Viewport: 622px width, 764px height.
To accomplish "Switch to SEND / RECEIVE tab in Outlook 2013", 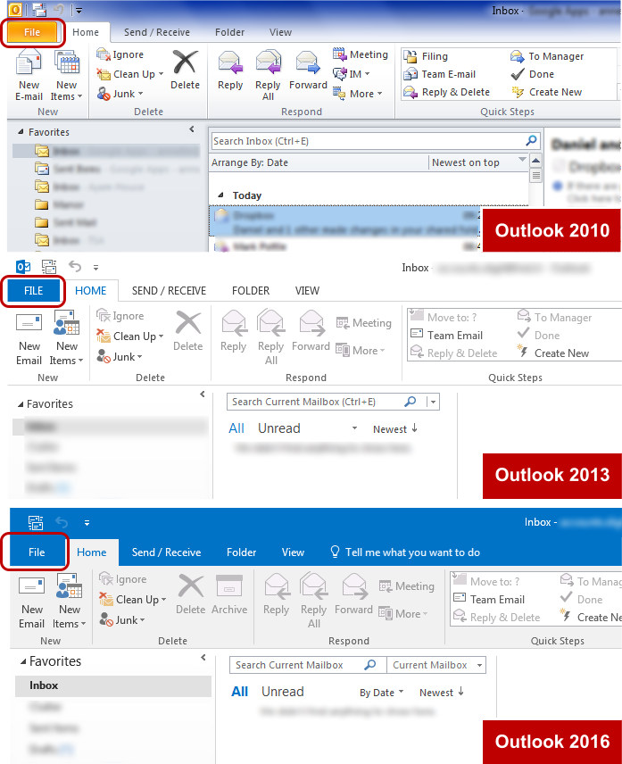I will pyautogui.click(x=169, y=291).
